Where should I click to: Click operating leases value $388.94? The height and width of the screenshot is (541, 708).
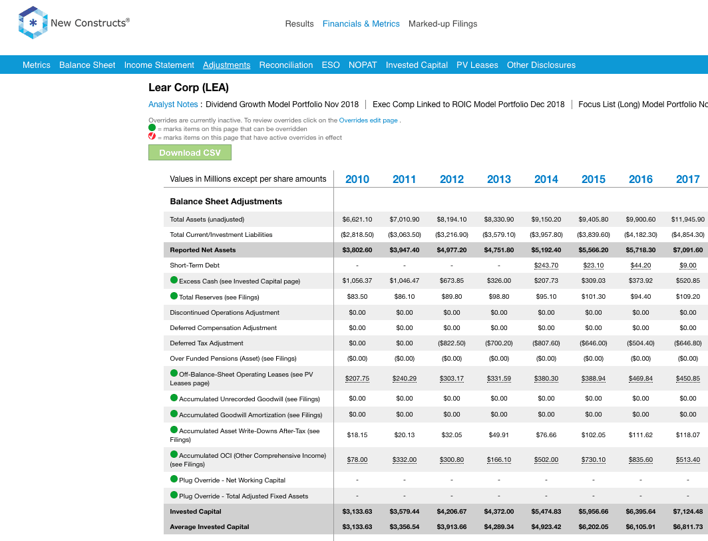tap(594, 379)
